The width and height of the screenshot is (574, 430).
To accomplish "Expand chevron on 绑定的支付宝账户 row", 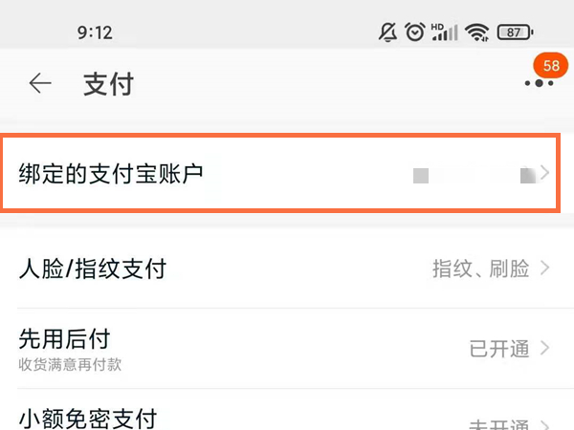I will (x=544, y=172).
